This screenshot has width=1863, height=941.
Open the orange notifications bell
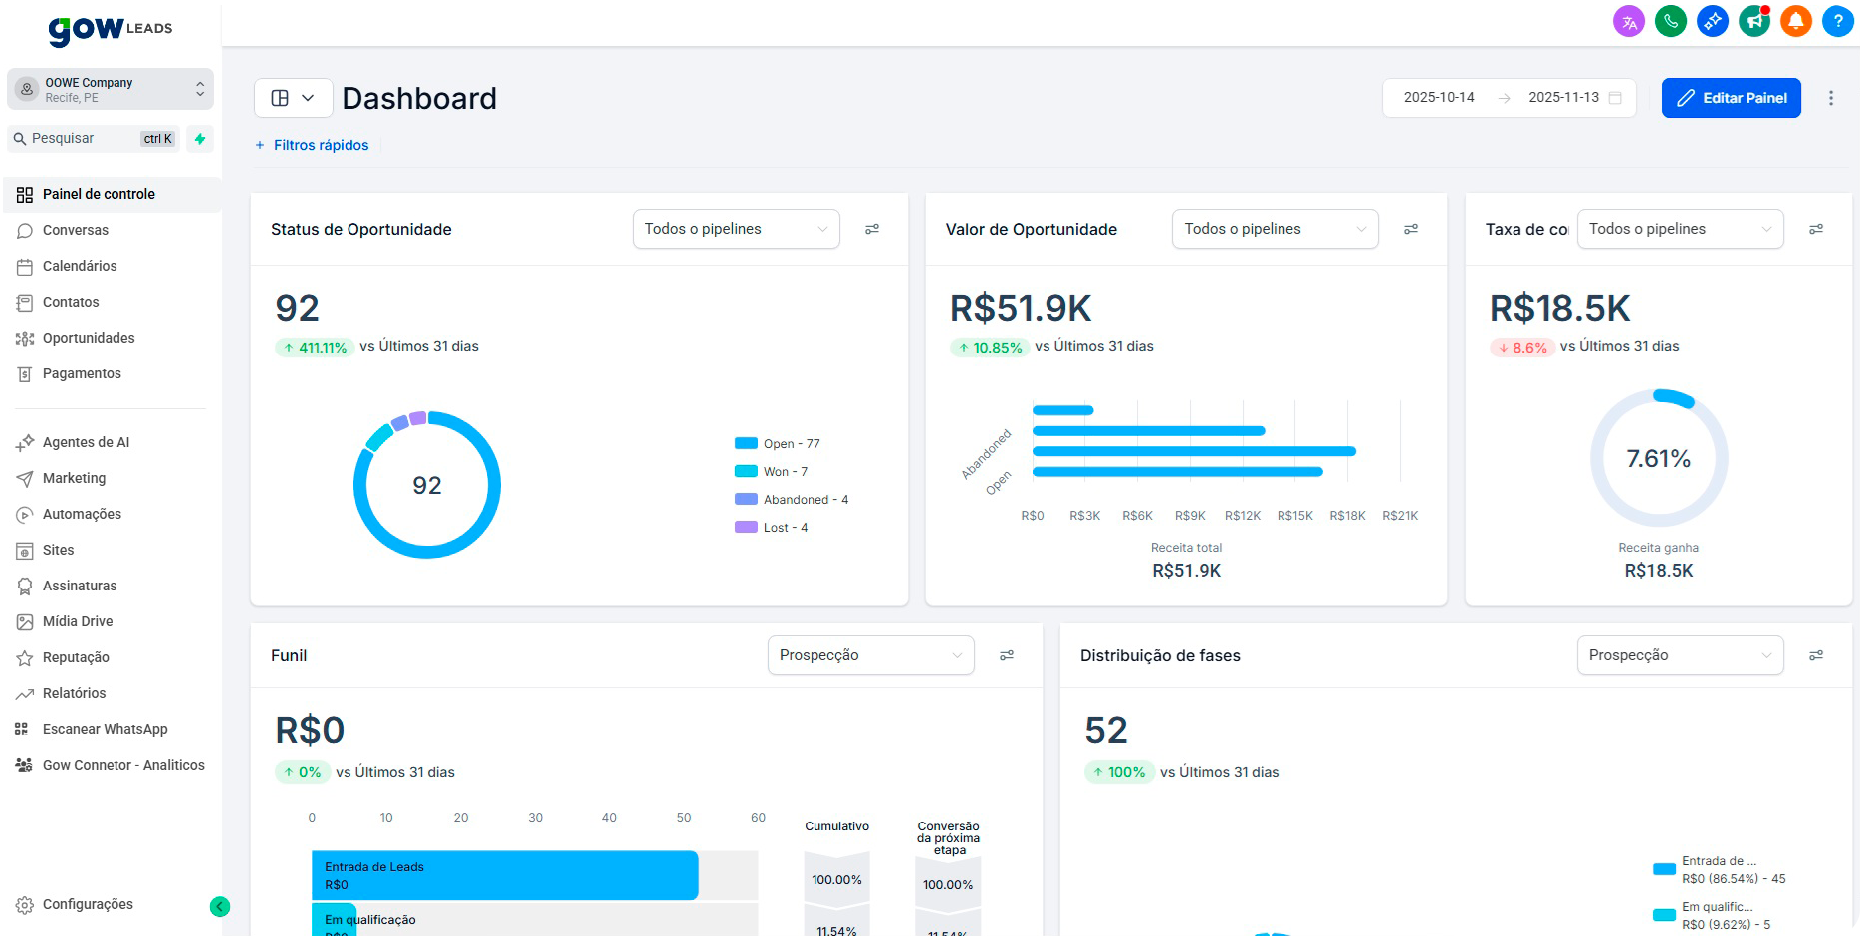pos(1795,21)
